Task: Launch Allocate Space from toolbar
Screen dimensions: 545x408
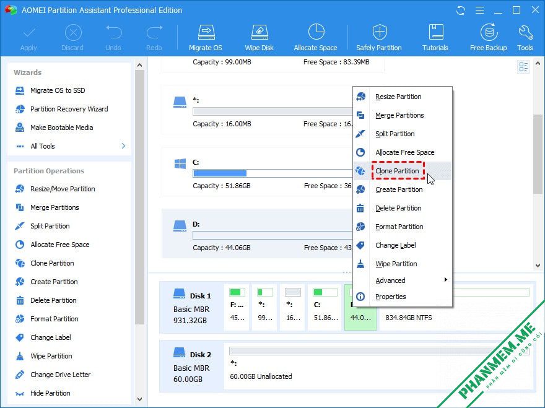Action: pos(316,38)
